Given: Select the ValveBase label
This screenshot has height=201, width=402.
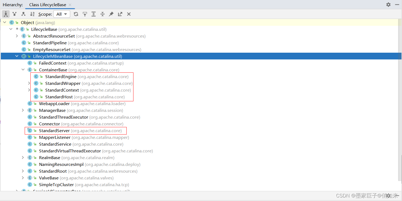Looking at the screenshot, I should pyautogui.click(x=49, y=178).
